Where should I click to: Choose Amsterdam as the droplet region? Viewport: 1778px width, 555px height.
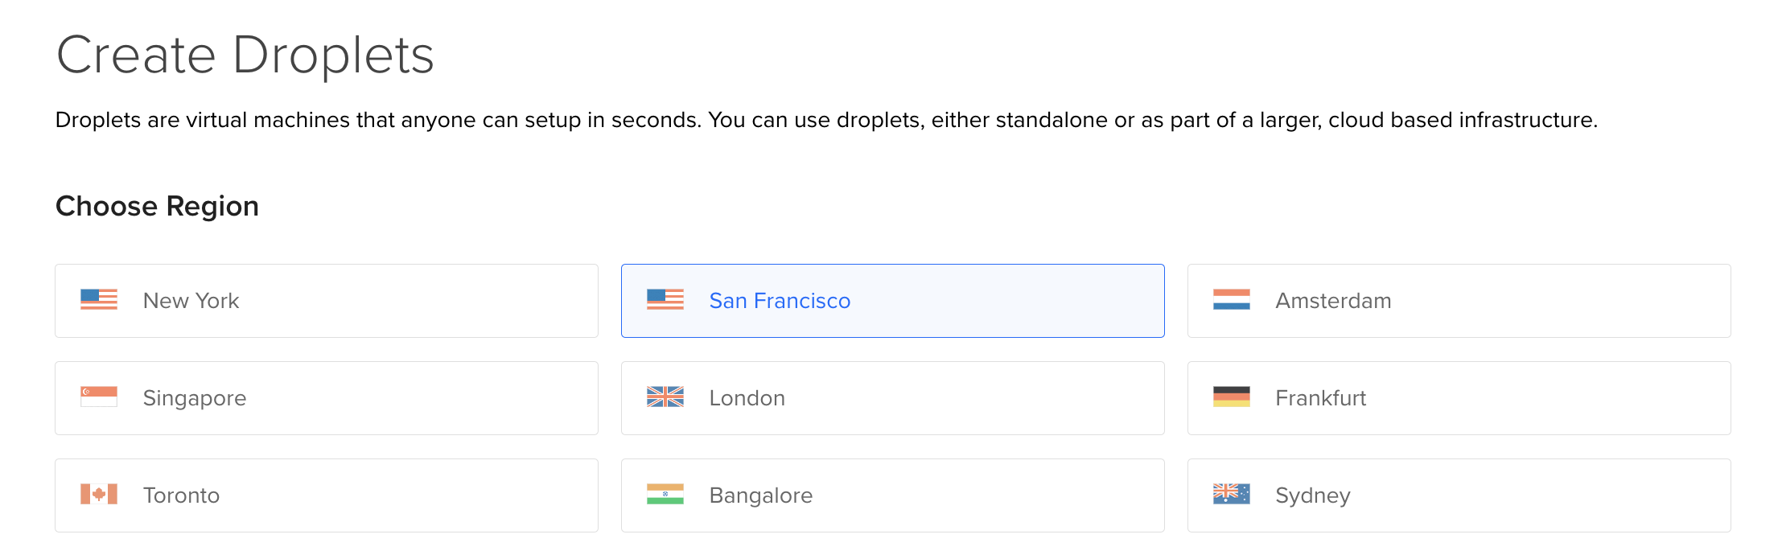coord(1459,301)
